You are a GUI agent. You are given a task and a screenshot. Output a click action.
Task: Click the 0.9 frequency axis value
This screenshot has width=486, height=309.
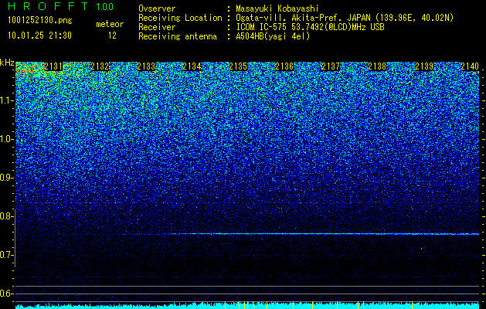click(x=7, y=178)
